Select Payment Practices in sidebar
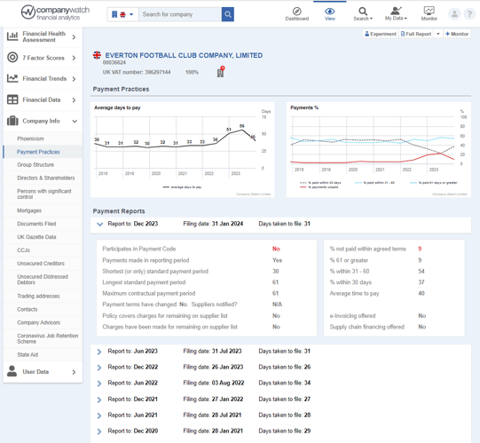 tap(38, 152)
